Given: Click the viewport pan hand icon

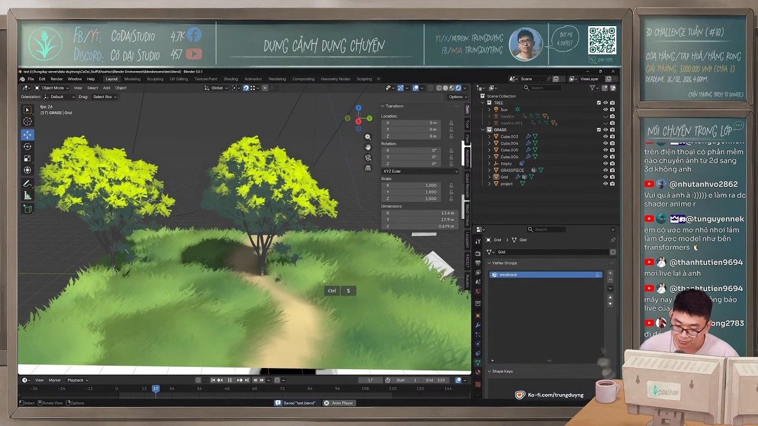Looking at the screenshot, I should (x=368, y=147).
